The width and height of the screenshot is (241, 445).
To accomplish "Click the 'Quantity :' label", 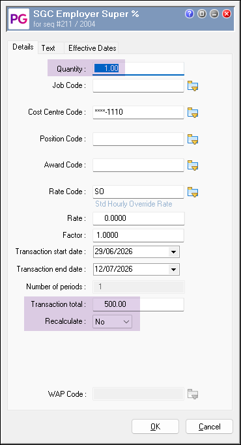I will pyautogui.click(x=71, y=69).
